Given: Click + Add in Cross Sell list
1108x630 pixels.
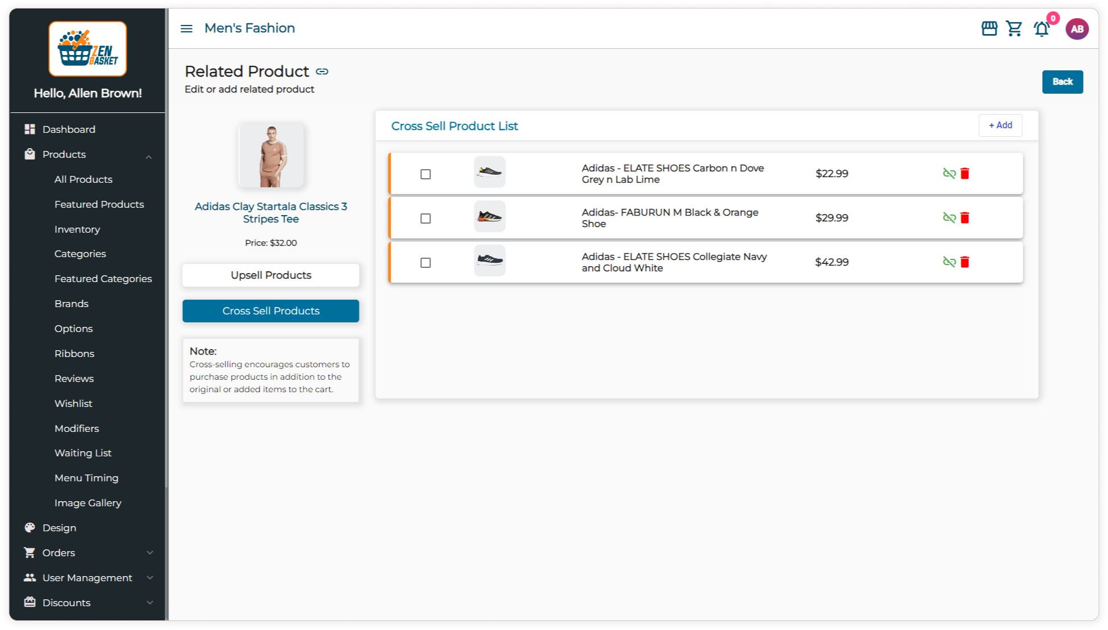Looking at the screenshot, I should point(1000,125).
